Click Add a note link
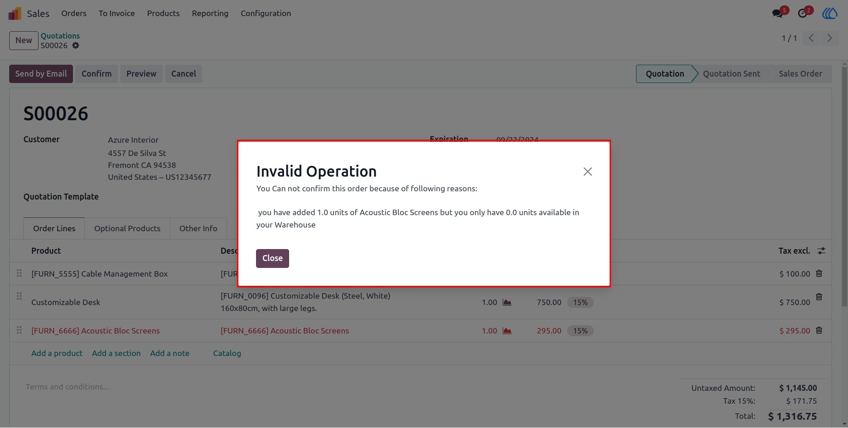 click(x=170, y=353)
